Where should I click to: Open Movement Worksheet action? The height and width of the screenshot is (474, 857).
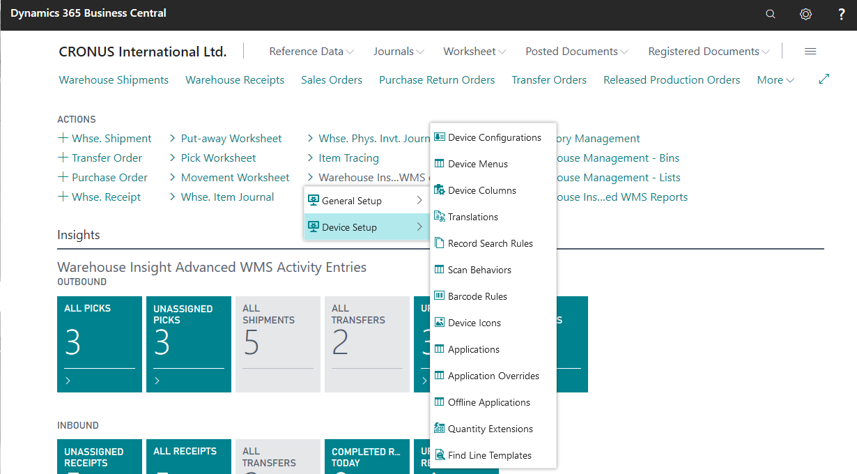(235, 177)
